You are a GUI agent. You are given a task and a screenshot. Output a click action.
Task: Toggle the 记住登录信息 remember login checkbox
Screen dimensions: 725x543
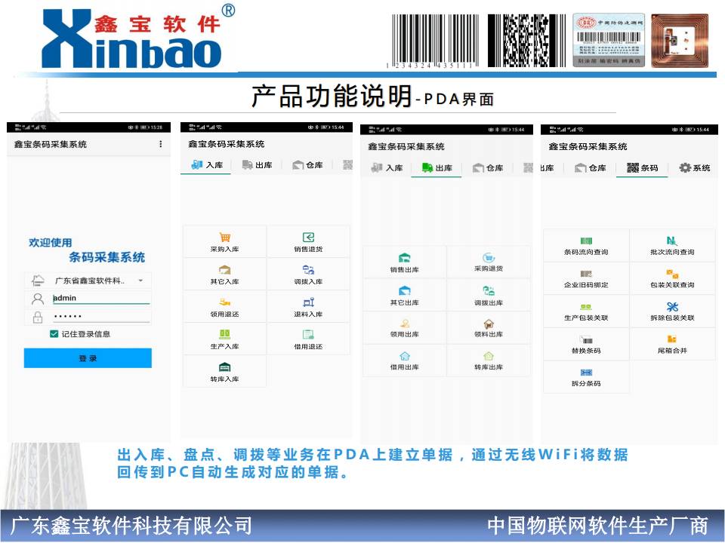point(54,334)
